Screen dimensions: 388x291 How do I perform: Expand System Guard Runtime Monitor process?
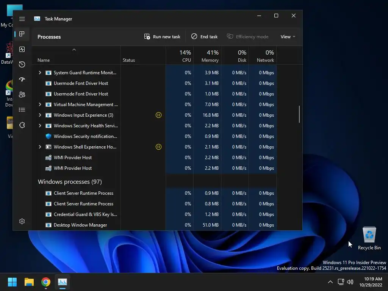pos(40,72)
